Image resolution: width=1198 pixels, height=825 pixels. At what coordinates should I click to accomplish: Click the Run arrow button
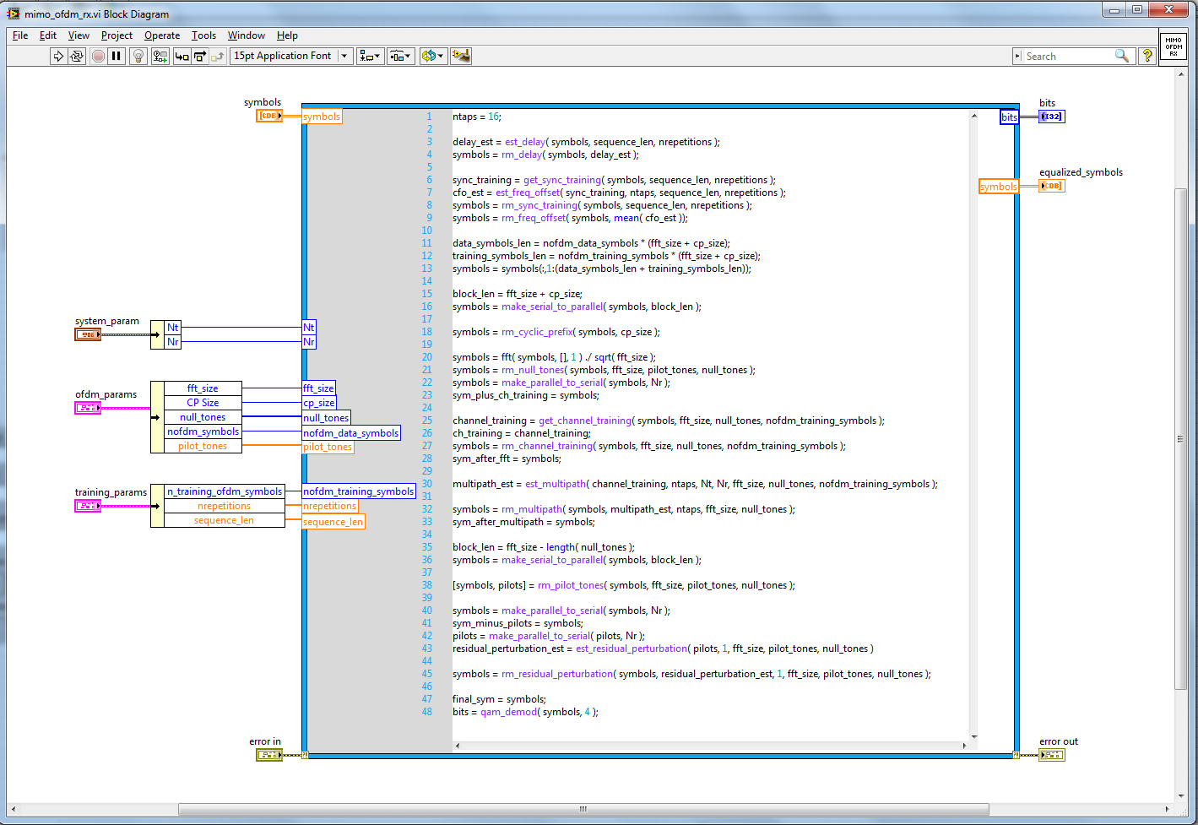pyautogui.click(x=57, y=56)
